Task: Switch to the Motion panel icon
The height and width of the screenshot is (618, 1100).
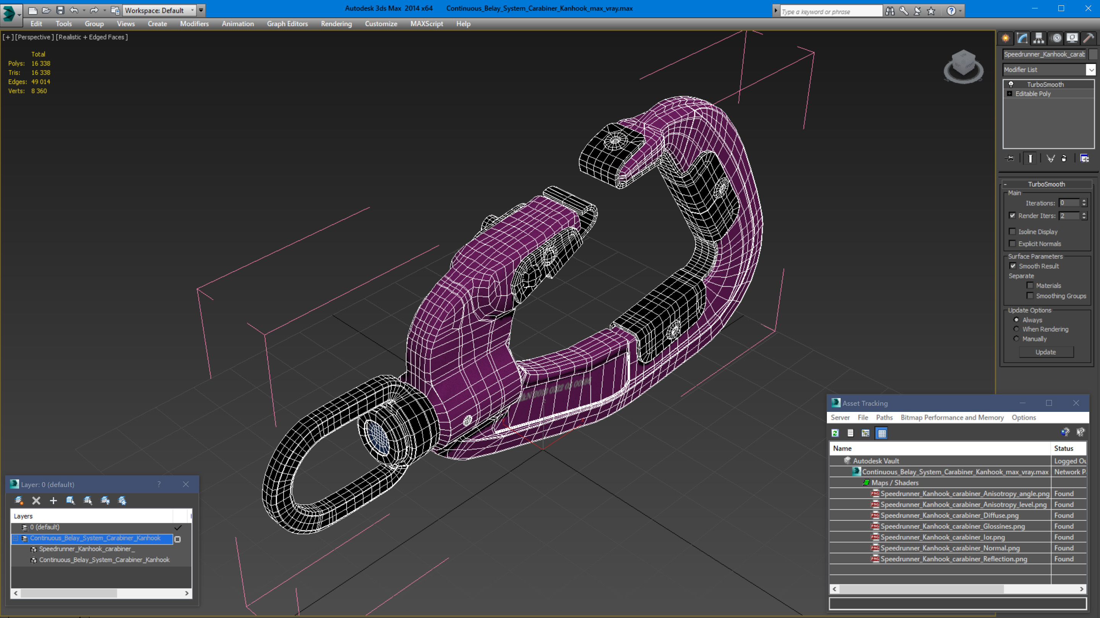Action: click(1056, 39)
